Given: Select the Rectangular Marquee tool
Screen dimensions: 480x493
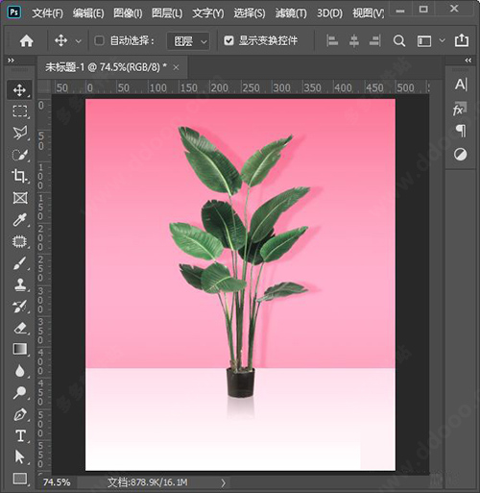Looking at the screenshot, I should pos(19,111).
